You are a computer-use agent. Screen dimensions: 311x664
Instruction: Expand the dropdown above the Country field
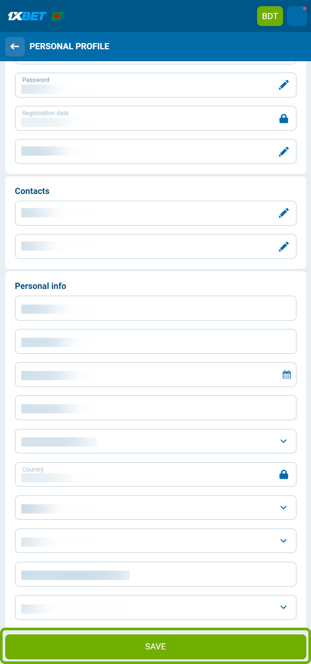click(x=283, y=441)
